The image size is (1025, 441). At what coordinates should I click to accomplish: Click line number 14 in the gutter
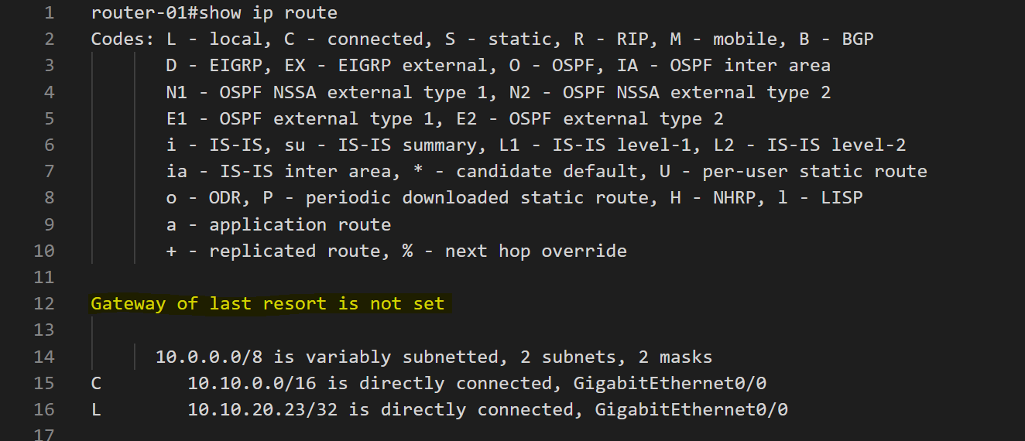tap(45, 357)
